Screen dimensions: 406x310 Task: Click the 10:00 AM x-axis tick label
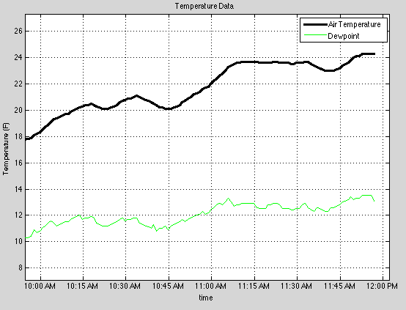40,286
